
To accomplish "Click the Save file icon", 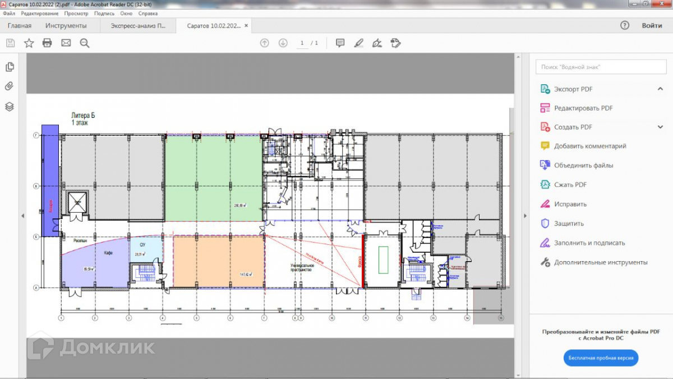I will click(x=10, y=43).
